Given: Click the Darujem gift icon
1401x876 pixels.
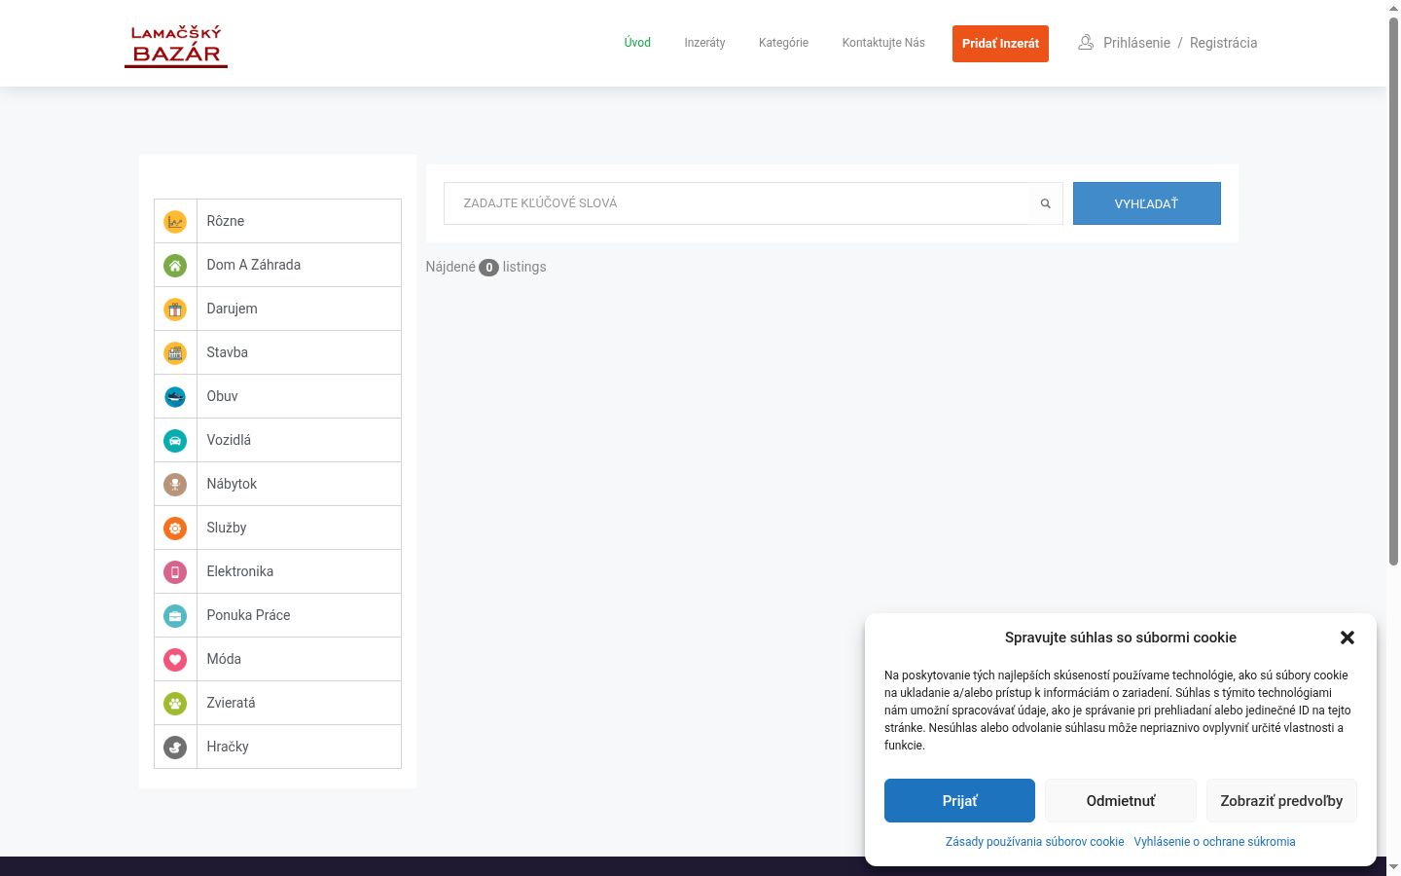Looking at the screenshot, I should (x=175, y=310).
